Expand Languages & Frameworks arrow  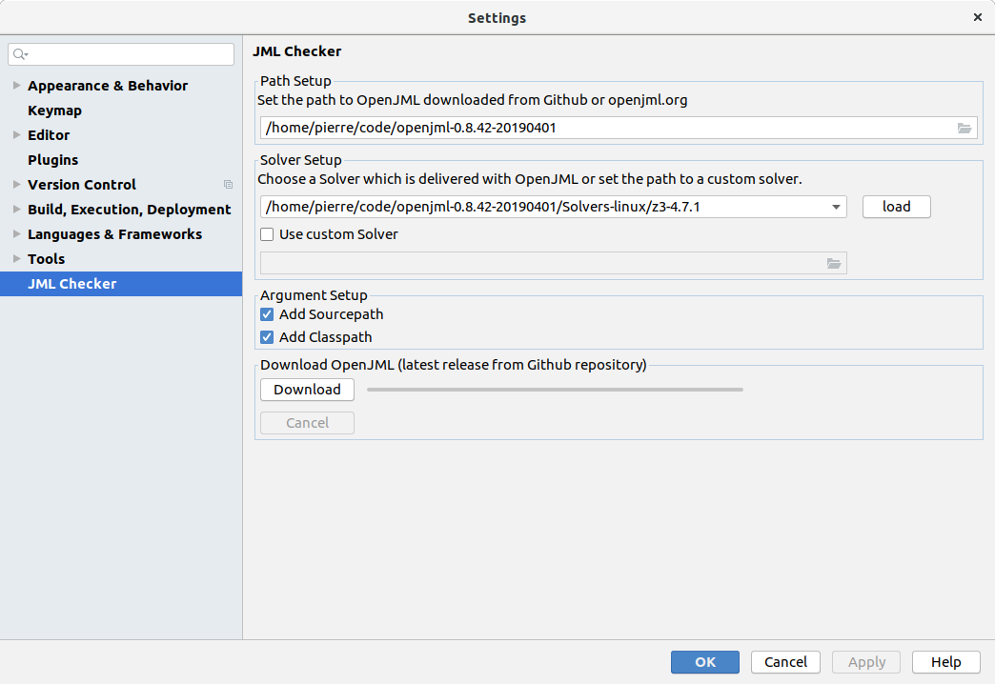click(17, 234)
